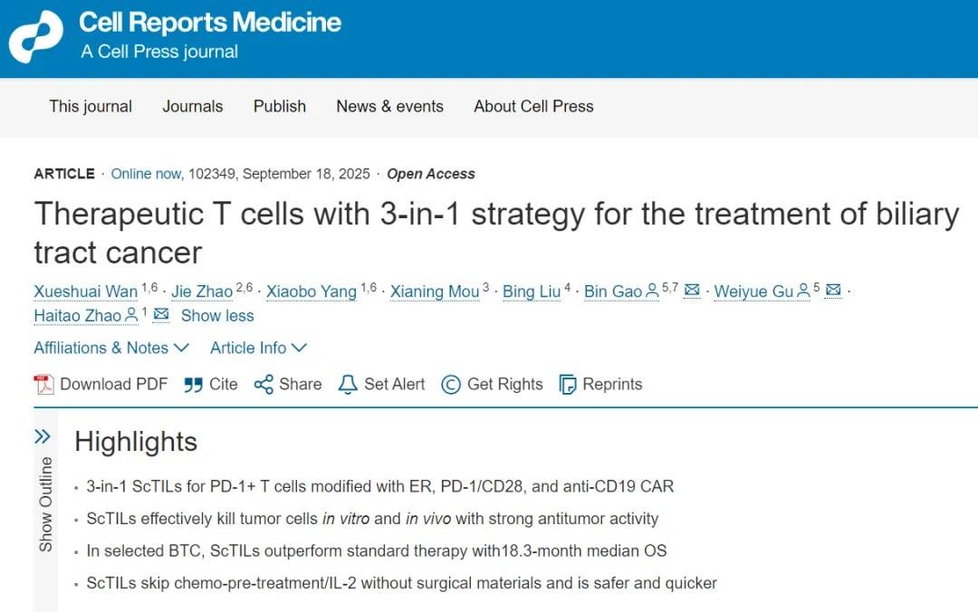Image resolution: width=978 pixels, height=612 pixels.
Task: Expand the Affiliations & Notes section
Action: (111, 348)
